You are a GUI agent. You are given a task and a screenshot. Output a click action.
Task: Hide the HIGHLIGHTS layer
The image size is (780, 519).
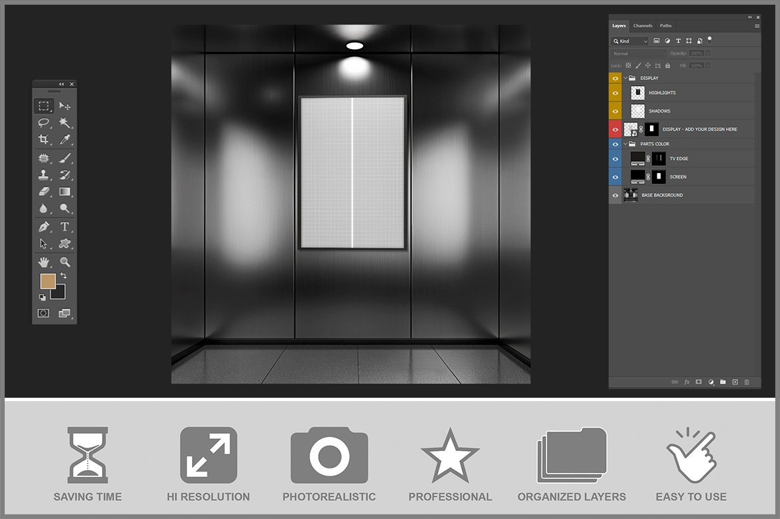pos(615,93)
